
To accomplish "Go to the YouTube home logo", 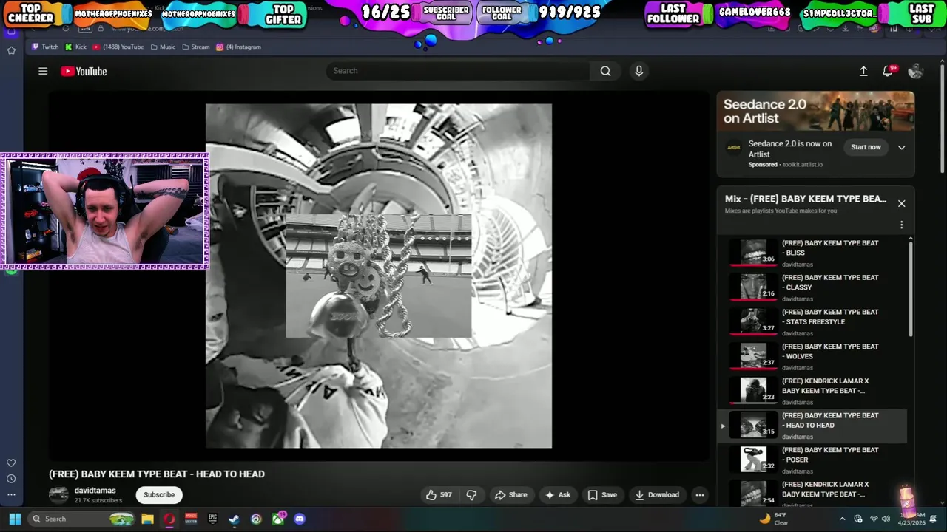I will 84,71.
